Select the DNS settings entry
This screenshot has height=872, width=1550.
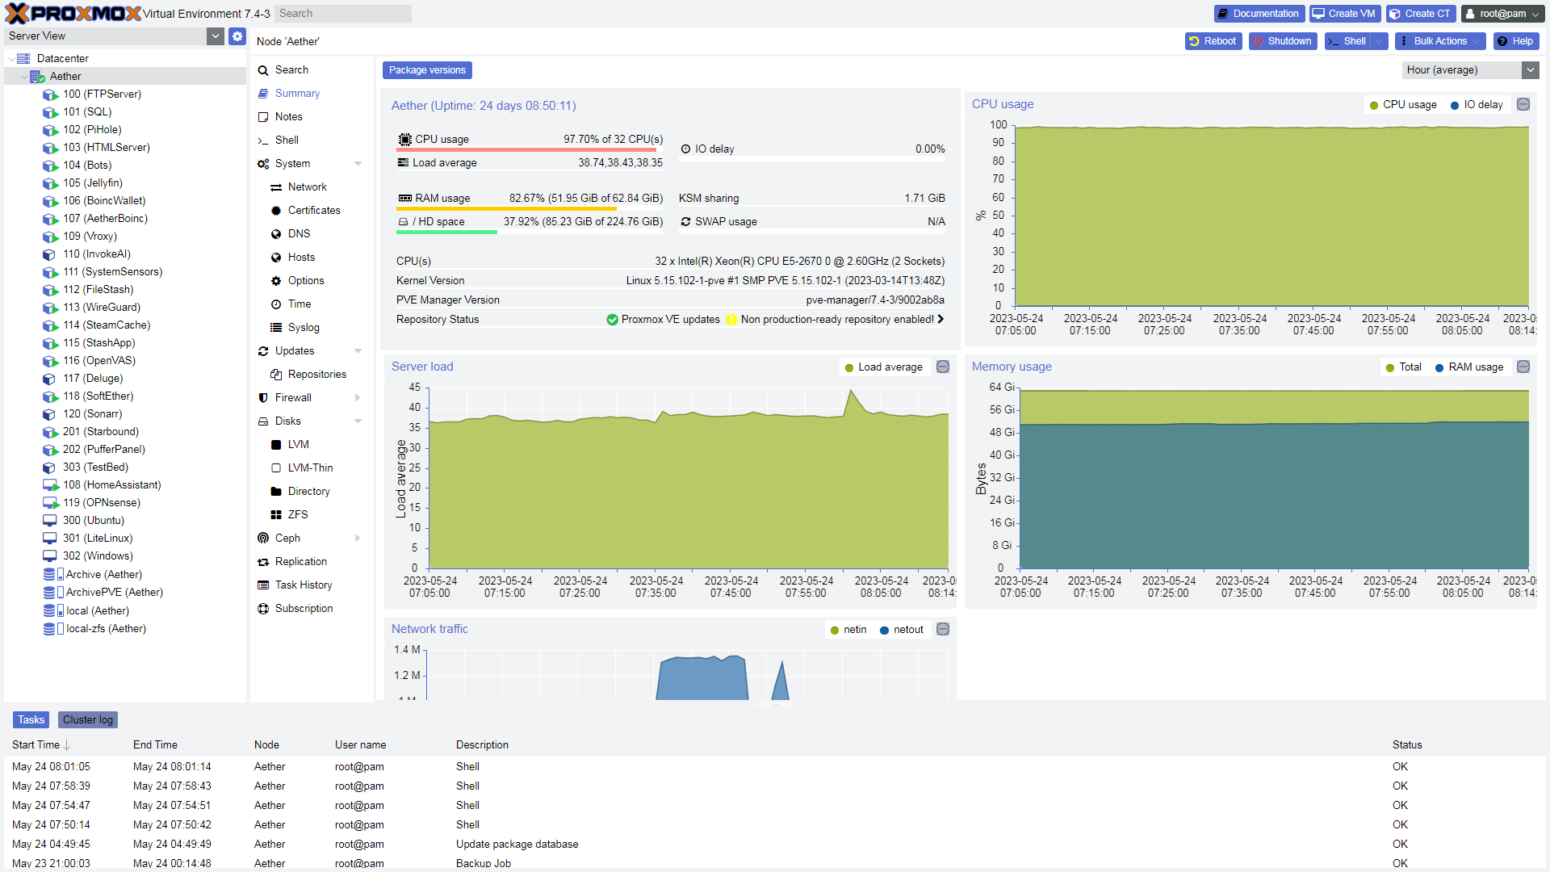[299, 233]
